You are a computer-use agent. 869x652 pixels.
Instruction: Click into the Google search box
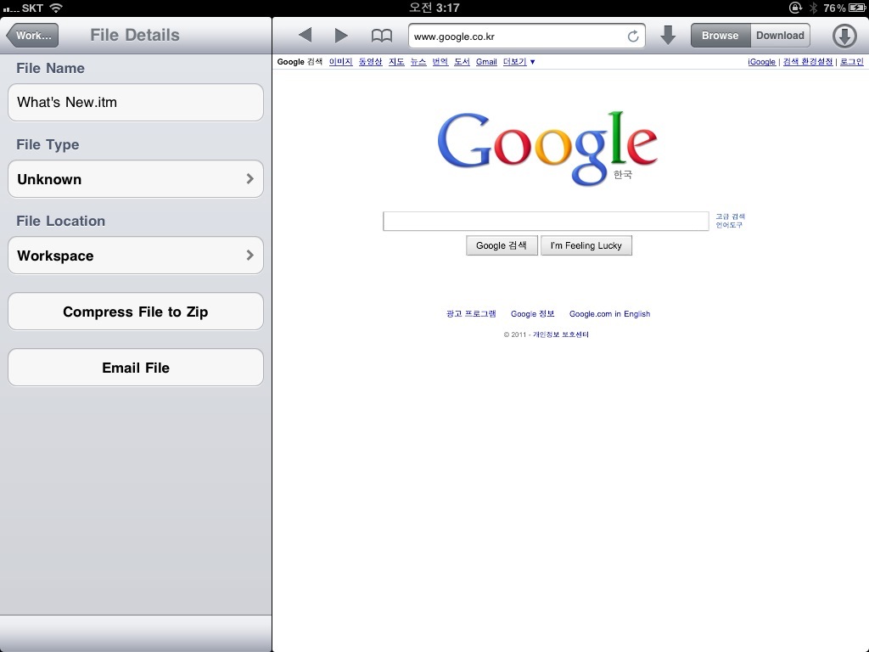(x=546, y=221)
